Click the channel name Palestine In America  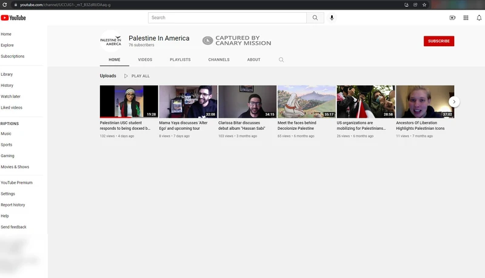(159, 38)
